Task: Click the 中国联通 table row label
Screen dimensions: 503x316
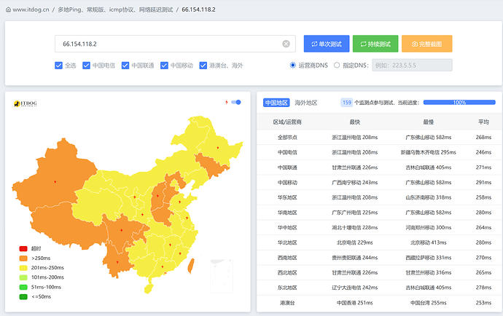Action: [x=287, y=167]
